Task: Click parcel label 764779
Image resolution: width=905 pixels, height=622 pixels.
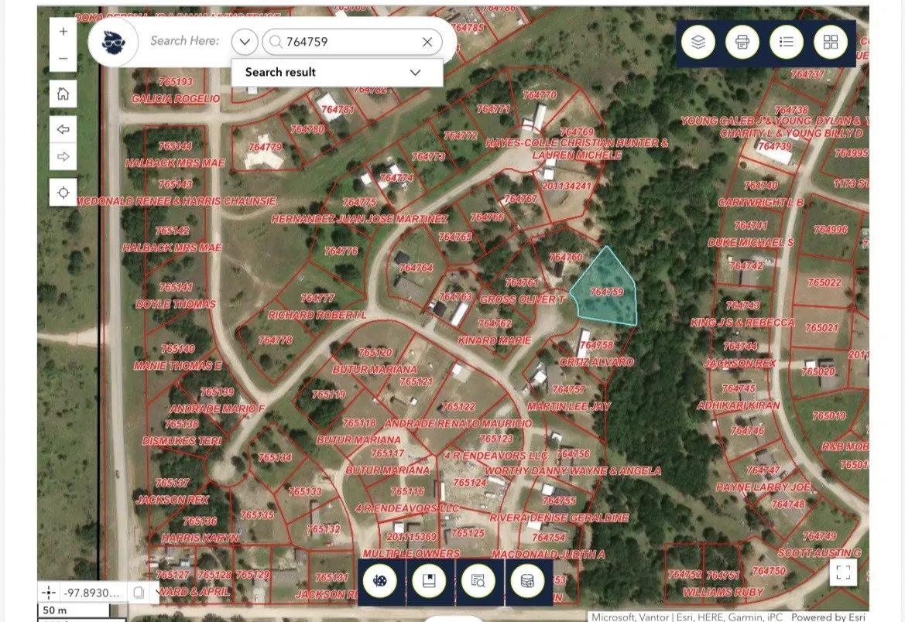Action: pyautogui.click(x=265, y=147)
